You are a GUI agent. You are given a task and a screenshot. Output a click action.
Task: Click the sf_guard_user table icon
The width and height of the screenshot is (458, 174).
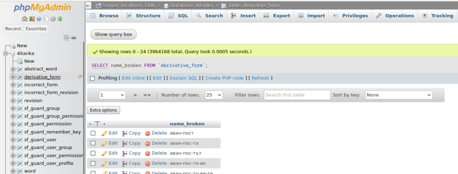tap(20, 140)
